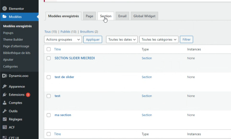
Task: Click the Modèles folder icon
Action: click(4, 17)
